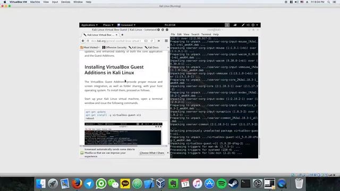Viewport: 340px width, 191px height.
Task: Open Kali Applications menu
Action: 89,25
